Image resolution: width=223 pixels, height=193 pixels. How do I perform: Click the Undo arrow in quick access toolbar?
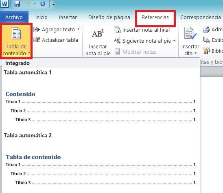28,4
